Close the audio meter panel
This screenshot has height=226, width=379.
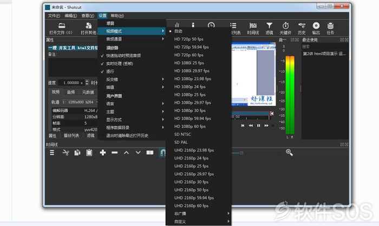click(x=297, y=39)
